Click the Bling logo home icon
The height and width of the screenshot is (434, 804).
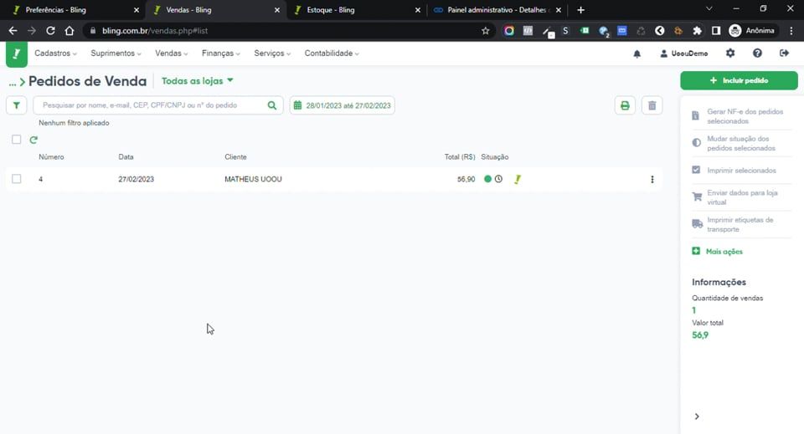click(x=17, y=54)
